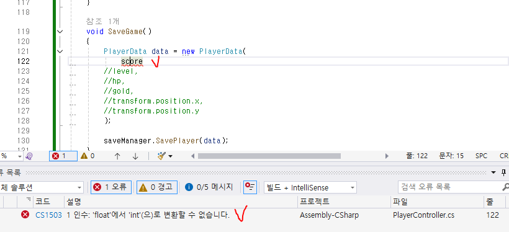The height and width of the screenshot is (232, 509).
Task: Select the error description about float to int
Action: (x=148, y=215)
